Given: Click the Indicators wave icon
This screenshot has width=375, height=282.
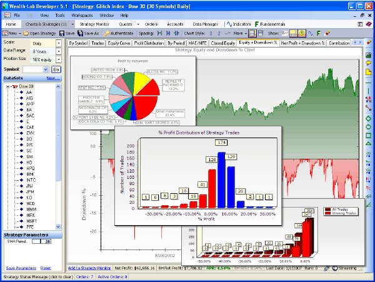Looking at the screenshot, I should click(229, 24).
